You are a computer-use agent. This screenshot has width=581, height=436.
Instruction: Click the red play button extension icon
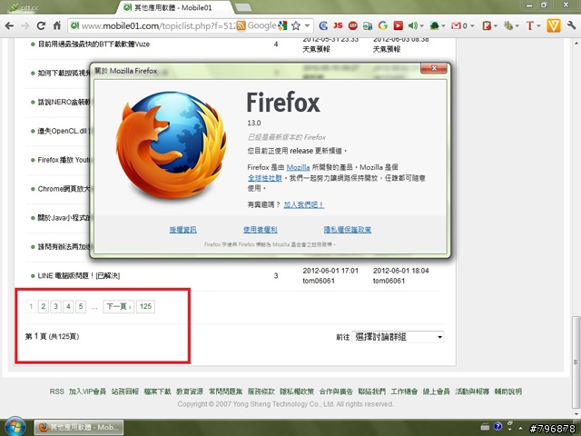[x=398, y=25]
